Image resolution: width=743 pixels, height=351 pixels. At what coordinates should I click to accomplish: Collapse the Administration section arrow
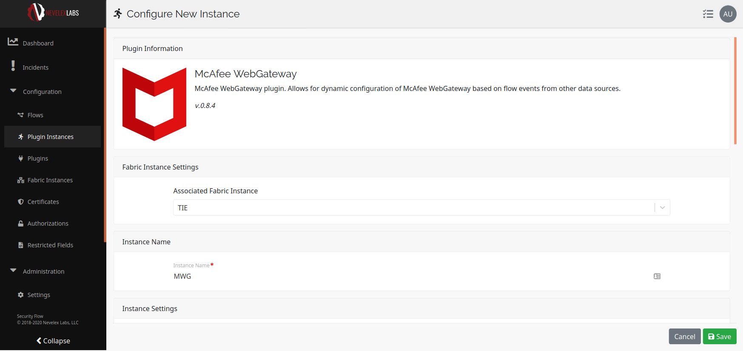(13, 271)
